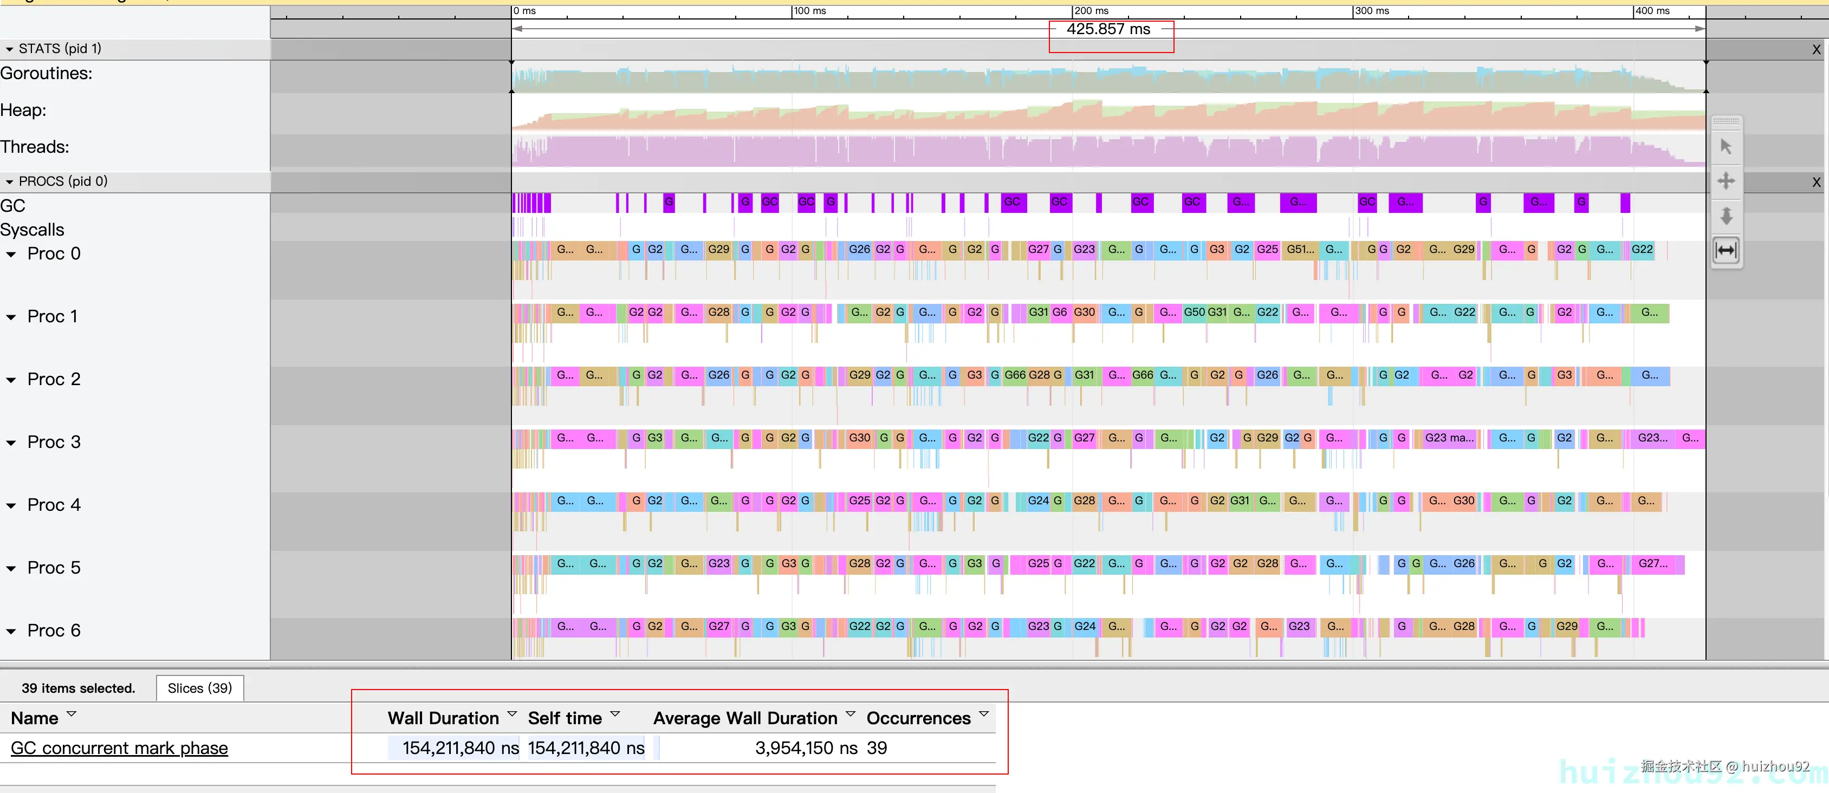1829x793 pixels.
Task: Close the PROCS section with X
Action: tap(1815, 183)
